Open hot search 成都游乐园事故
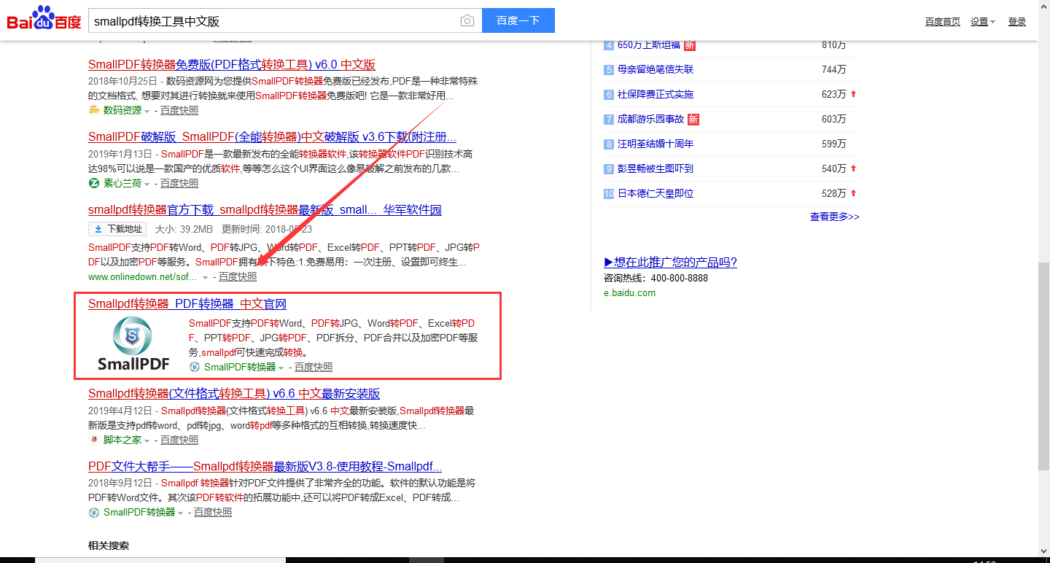Screen dimensions: 1050x563 651,119
